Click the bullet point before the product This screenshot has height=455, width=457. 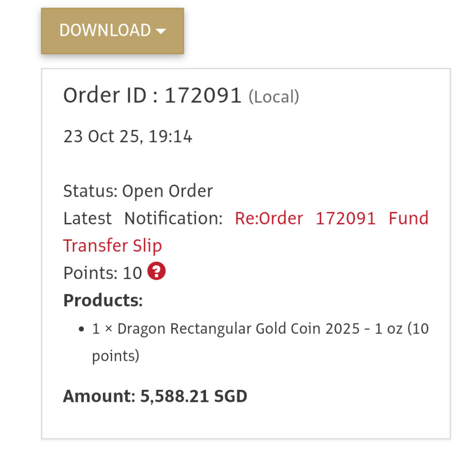click(81, 330)
